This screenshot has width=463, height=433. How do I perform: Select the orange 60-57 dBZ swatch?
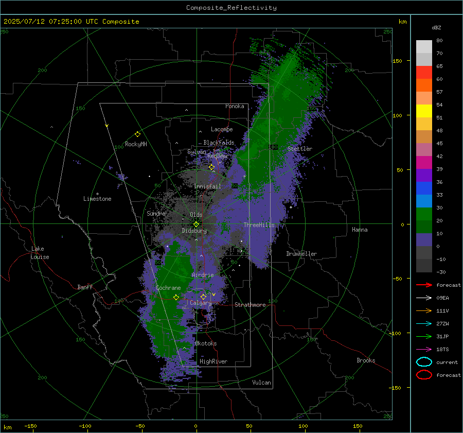point(424,85)
